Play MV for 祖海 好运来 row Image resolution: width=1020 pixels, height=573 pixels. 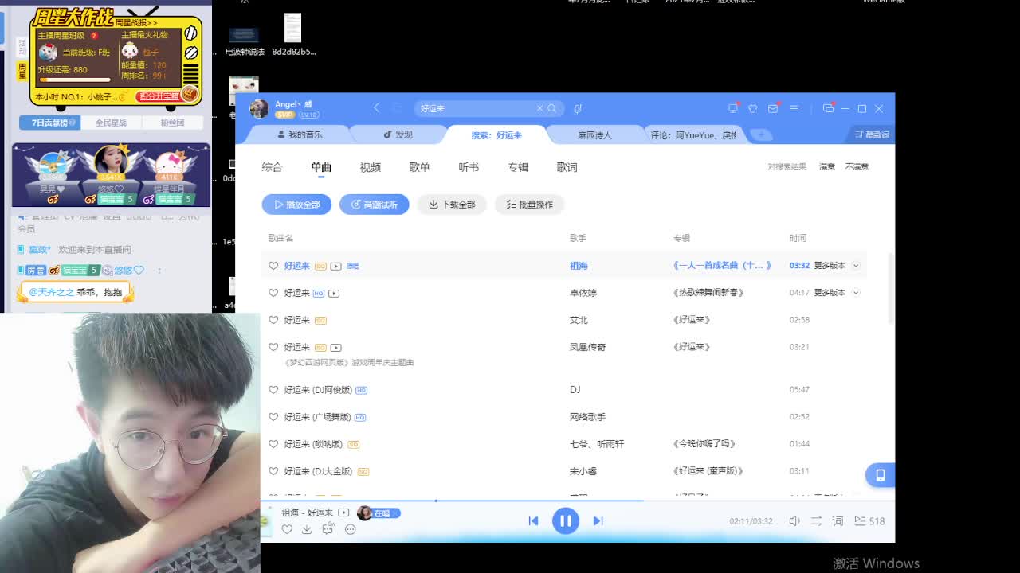[336, 266]
